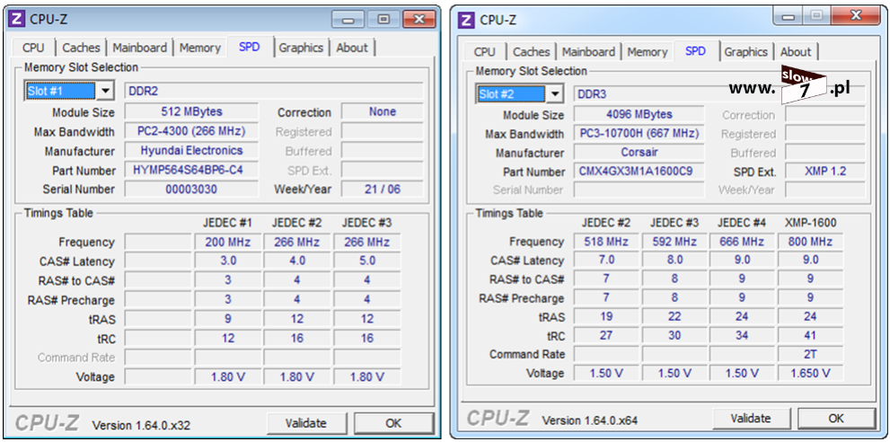Click Validate button in left window
This screenshot has width=890, height=442.
coord(306,423)
